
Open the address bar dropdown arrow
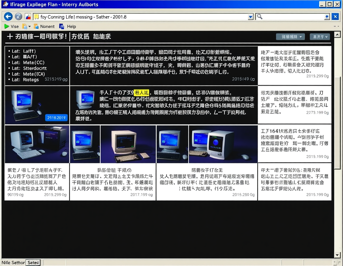pyautogui.click(x=251, y=17)
